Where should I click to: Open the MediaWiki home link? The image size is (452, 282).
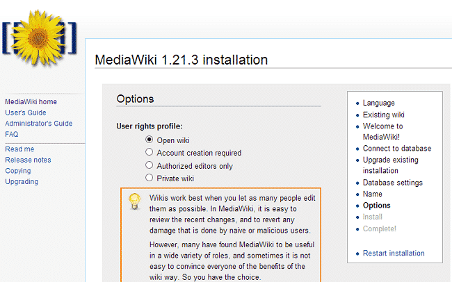[x=31, y=101]
